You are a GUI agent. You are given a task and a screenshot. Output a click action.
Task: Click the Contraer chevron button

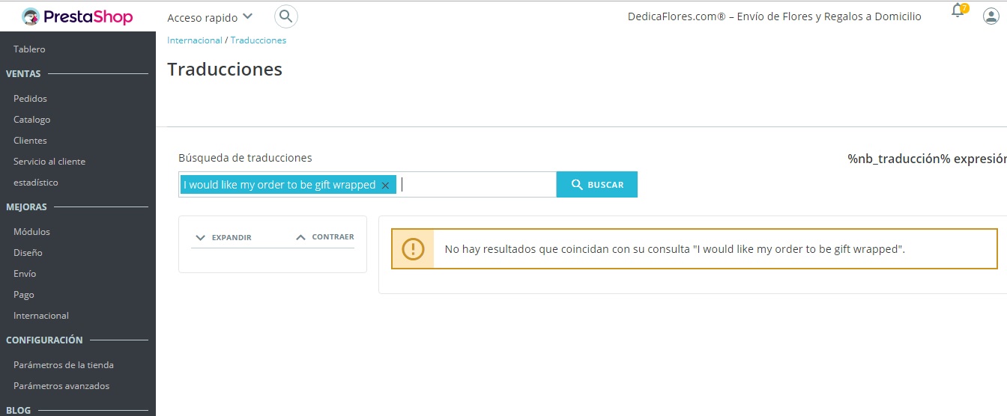(324, 237)
